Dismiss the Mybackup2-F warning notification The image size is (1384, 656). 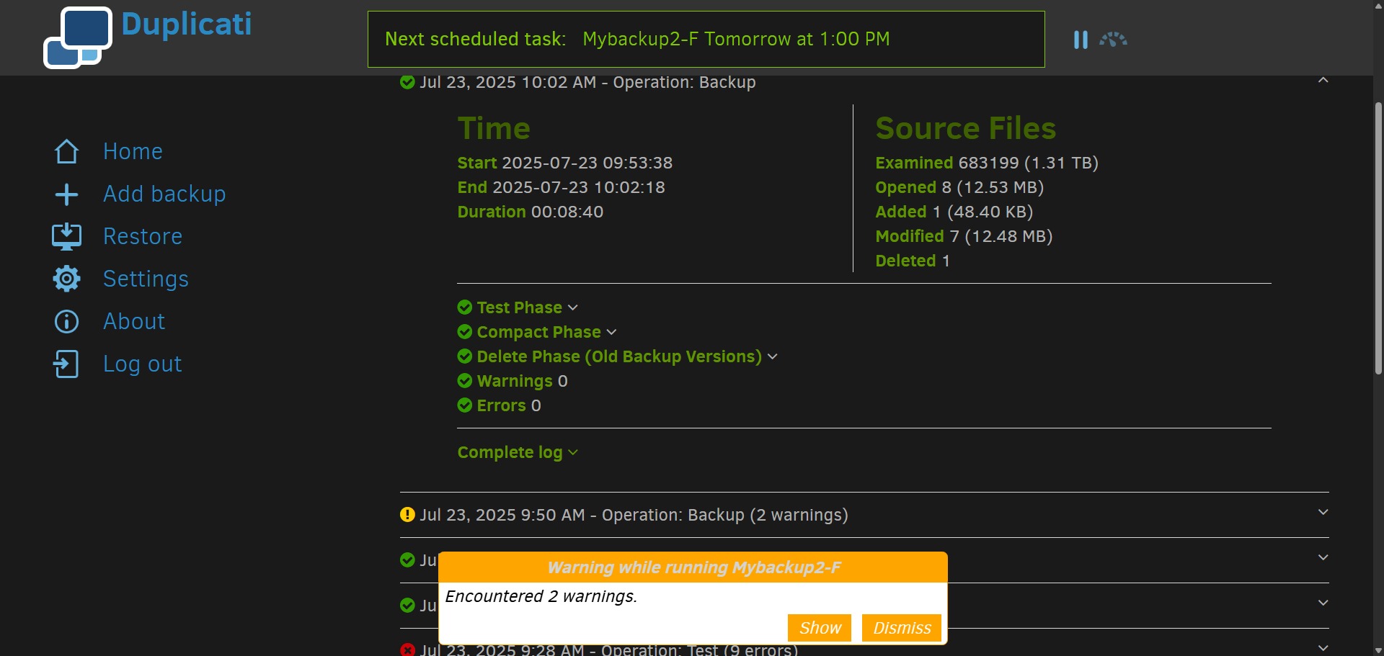902,628
